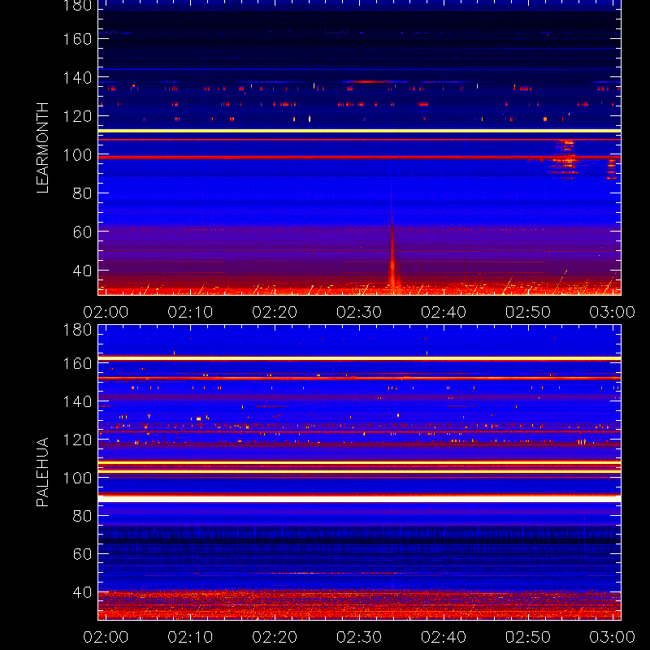Choose the 60 frequency label on the Palehua axis
650x650 pixels.
(x=82, y=554)
